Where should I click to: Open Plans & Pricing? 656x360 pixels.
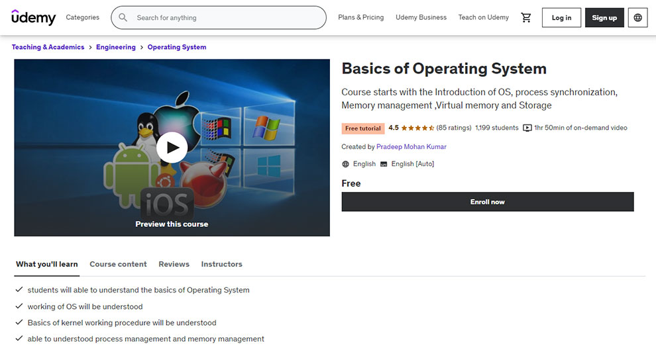pyautogui.click(x=360, y=17)
